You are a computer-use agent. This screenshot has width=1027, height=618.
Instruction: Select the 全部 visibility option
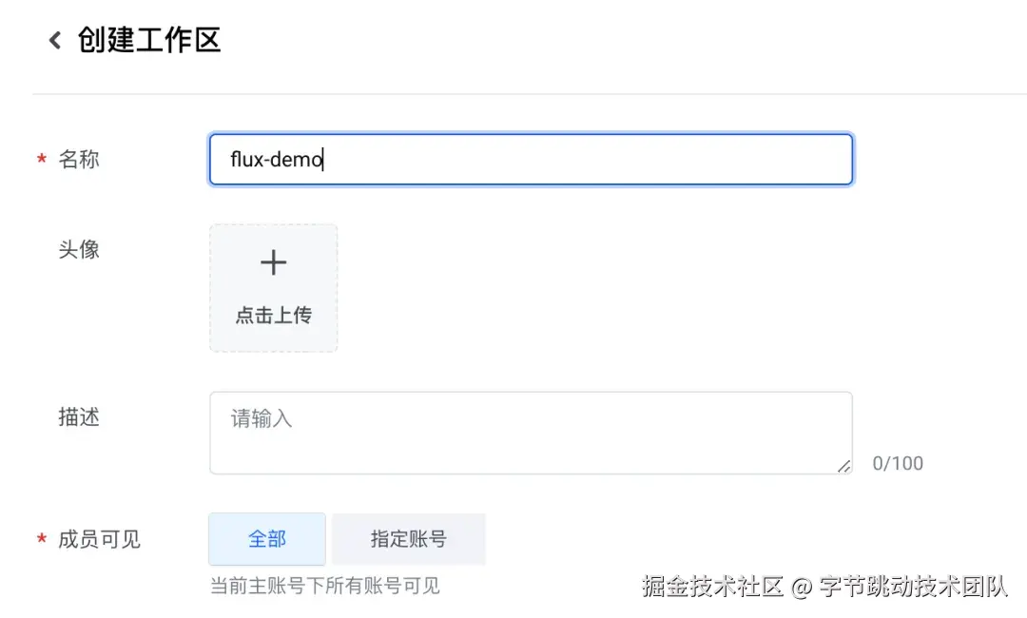click(x=266, y=538)
